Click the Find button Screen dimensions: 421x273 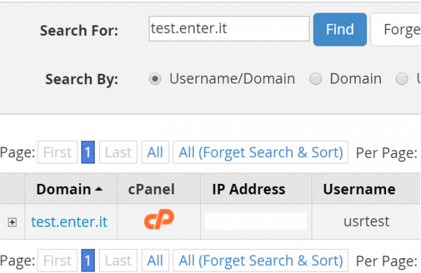[x=340, y=29]
